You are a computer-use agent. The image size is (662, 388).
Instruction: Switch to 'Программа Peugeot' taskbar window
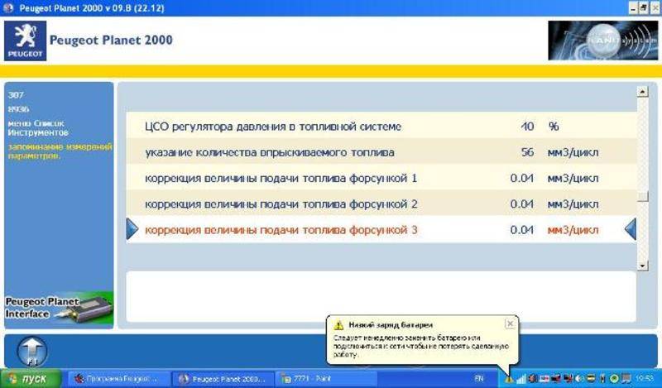[x=118, y=379]
